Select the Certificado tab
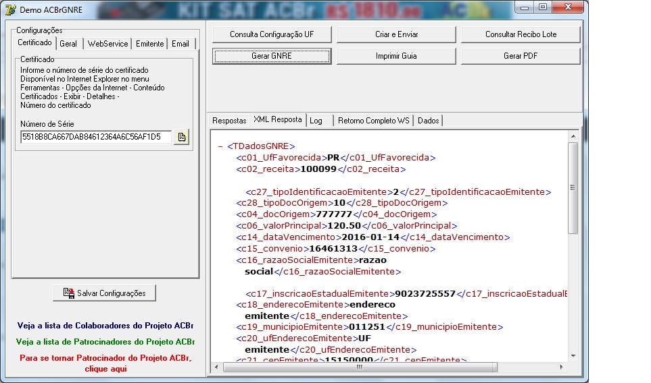Viewport: 651px width, 383px height. (x=35, y=42)
